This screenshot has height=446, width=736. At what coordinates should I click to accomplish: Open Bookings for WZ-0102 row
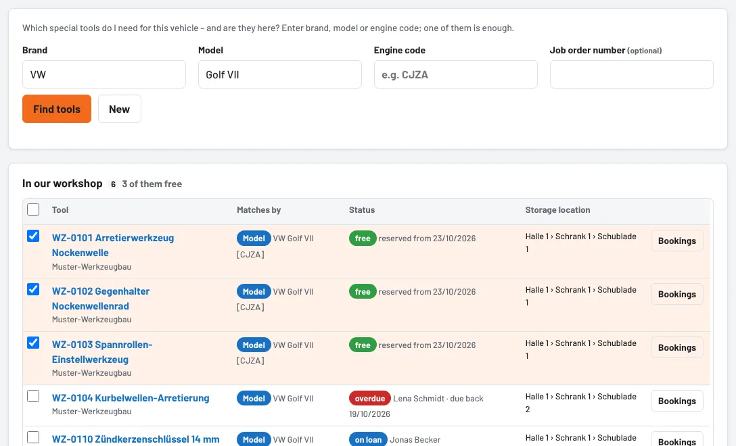(677, 294)
